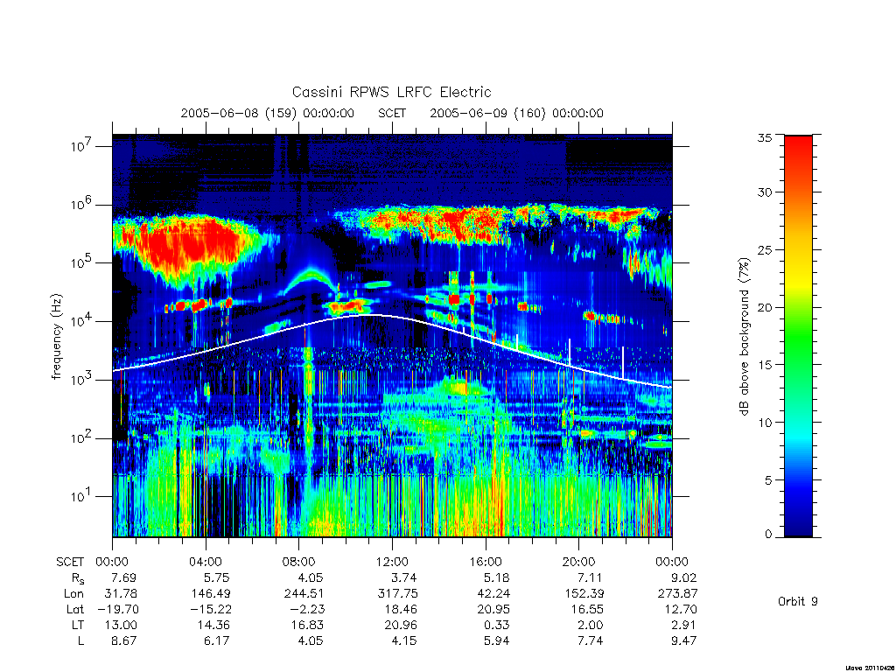Click the 'Rs' row label
The height and width of the screenshot is (672, 896).
[78, 578]
